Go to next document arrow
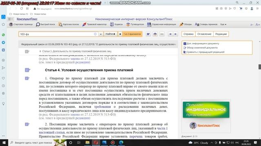This screenshot has height=146, width=261. pos(175,34)
